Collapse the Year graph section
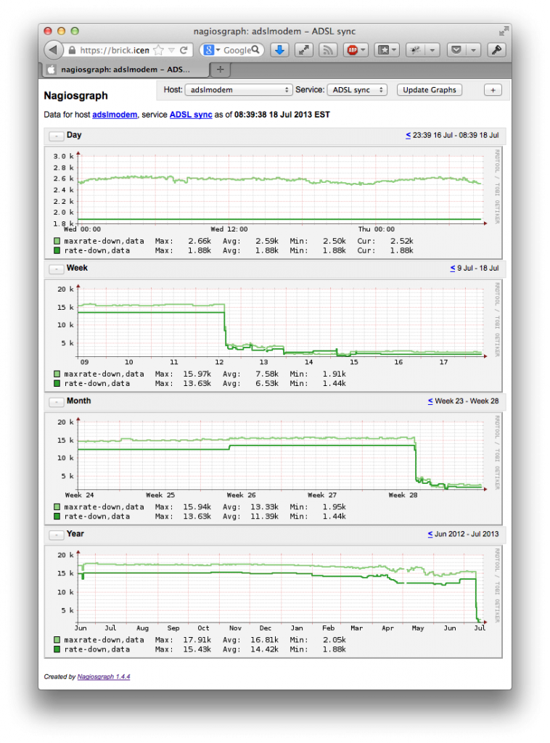 tap(56, 534)
